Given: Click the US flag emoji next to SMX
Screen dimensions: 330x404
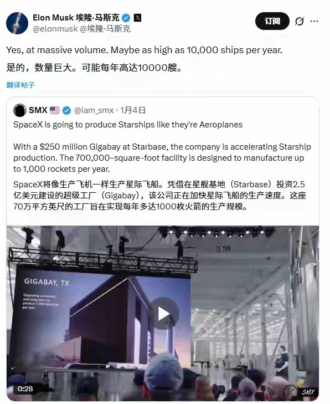Looking at the screenshot, I should (55, 110).
